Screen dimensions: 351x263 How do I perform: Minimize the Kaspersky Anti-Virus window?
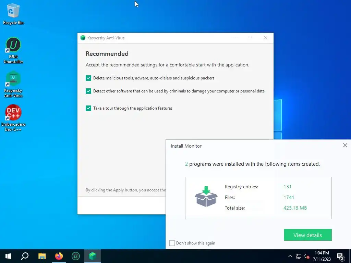pos(234,38)
